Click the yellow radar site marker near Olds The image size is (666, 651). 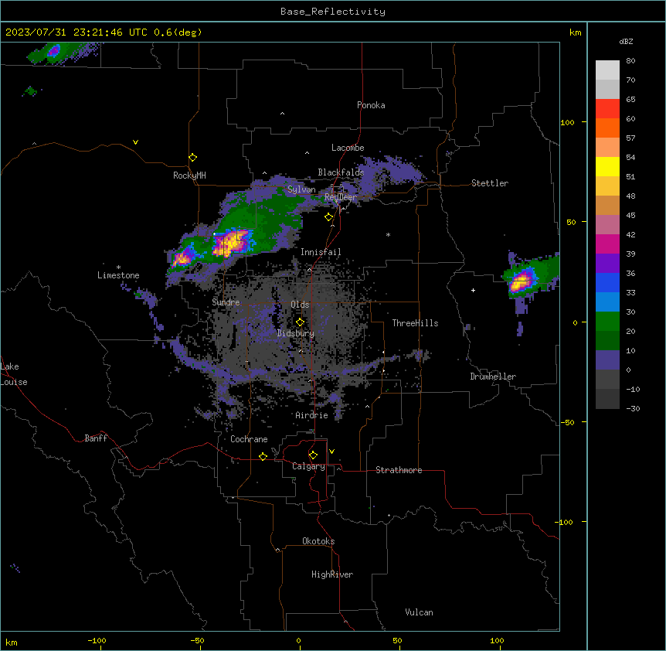(300, 322)
